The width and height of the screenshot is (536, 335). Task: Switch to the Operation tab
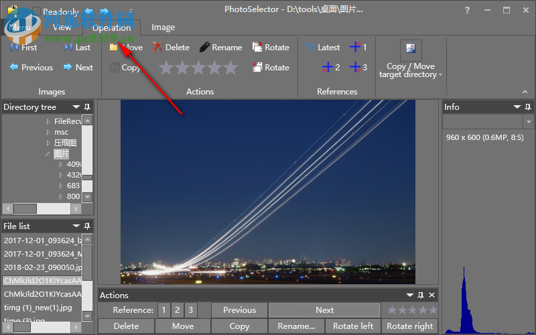click(111, 28)
